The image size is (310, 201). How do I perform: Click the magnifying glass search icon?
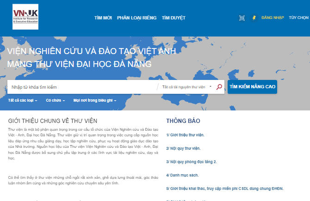point(219,87)
